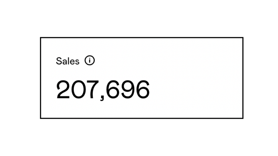Click the Sales card's empty right area
This screenshot has width=278, height=156.
195,78
